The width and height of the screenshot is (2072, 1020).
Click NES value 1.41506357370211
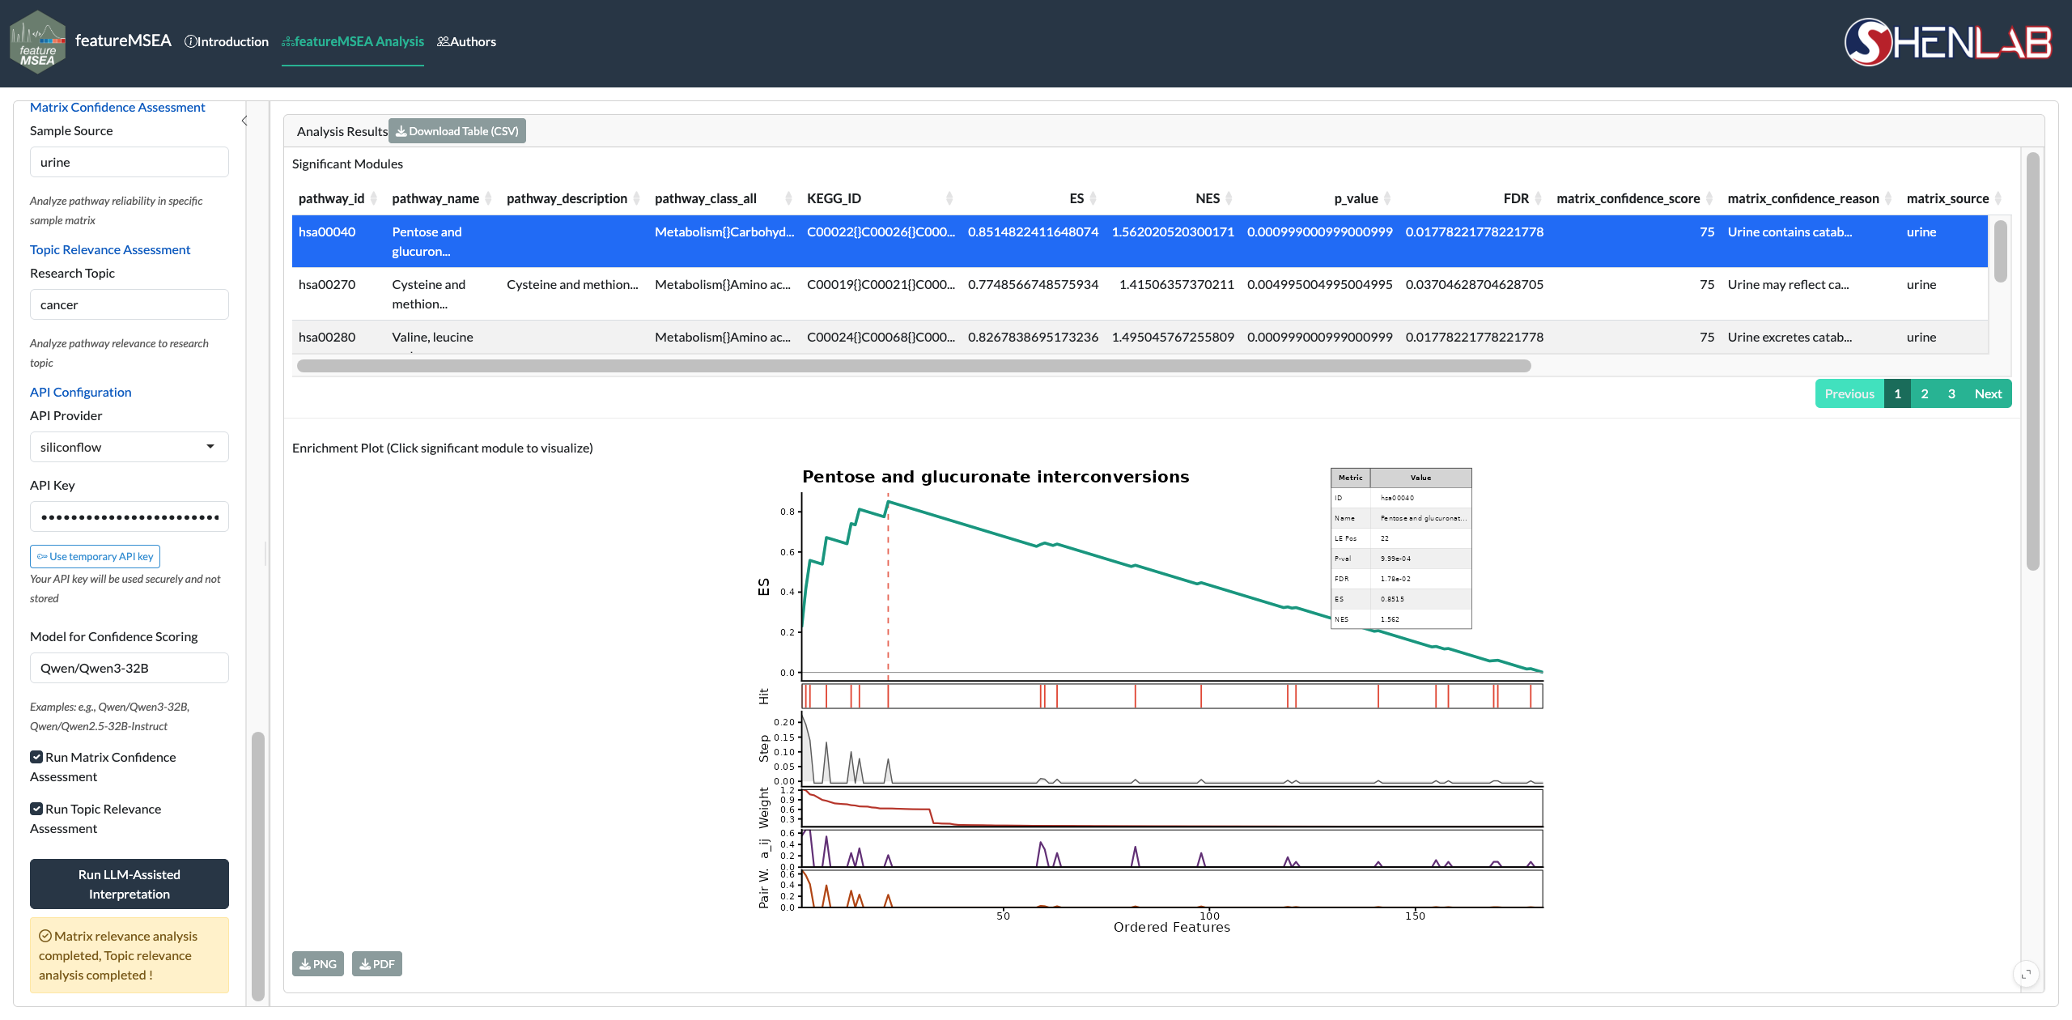(x=1176, y=284)
